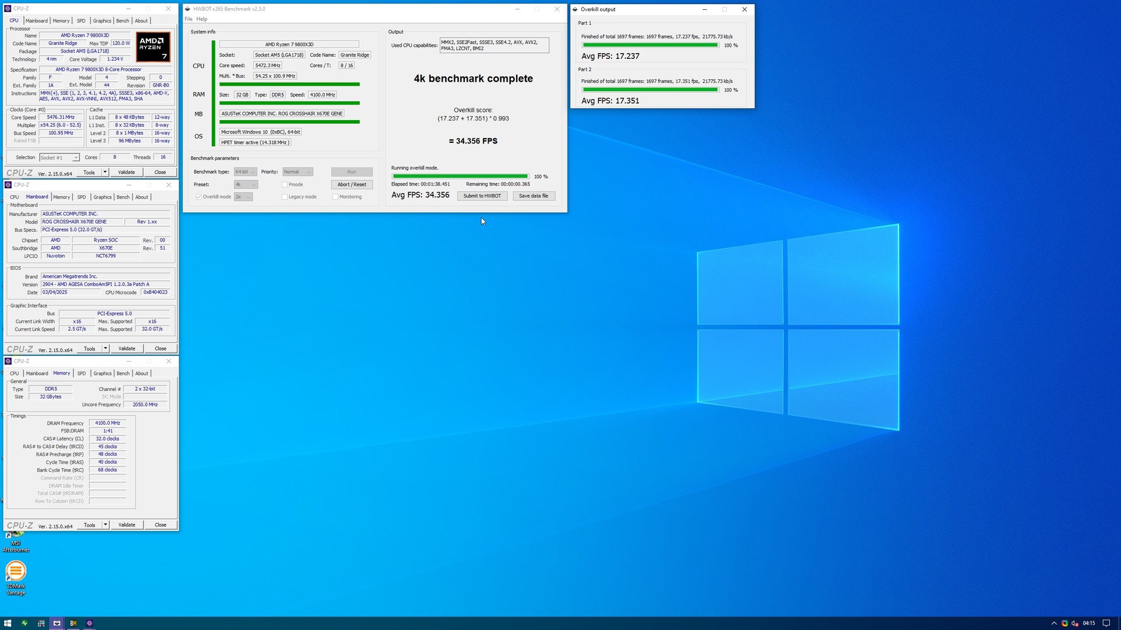Click Validate in the top CPU-Z window
This screenshot has width=1121, height=630.
point(126,172)
